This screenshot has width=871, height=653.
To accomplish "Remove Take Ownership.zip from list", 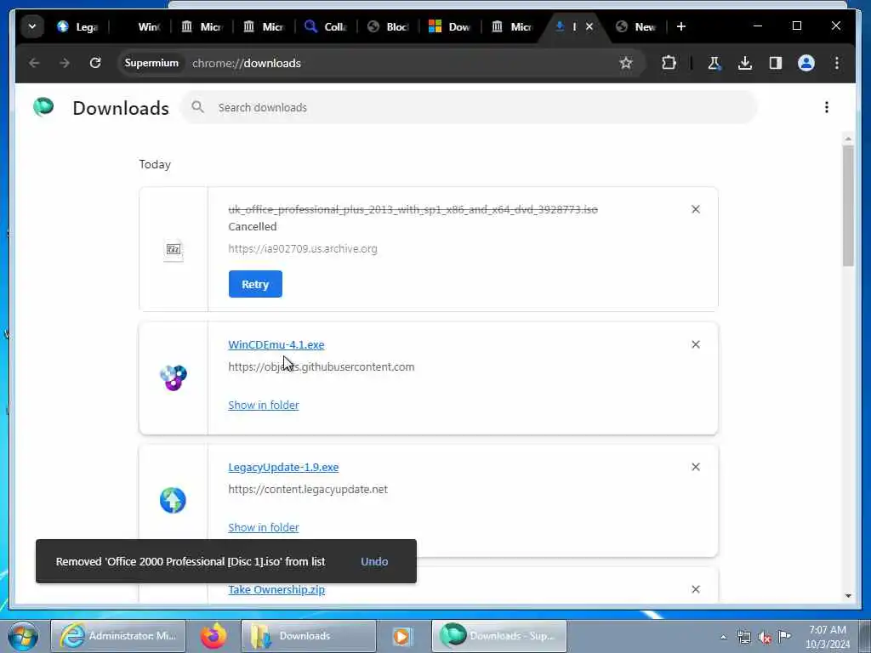I will pyautogui.click(x=696, y=589).
